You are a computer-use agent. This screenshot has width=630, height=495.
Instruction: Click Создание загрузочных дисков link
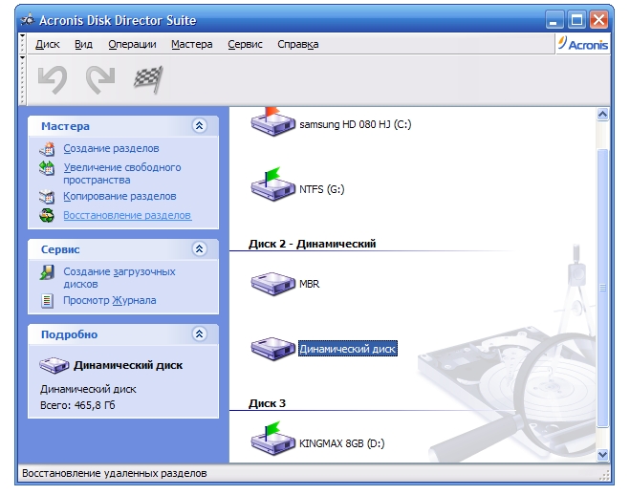119,278
